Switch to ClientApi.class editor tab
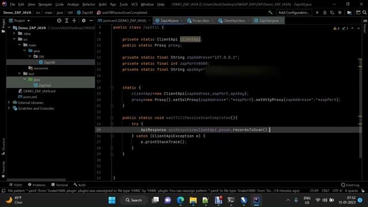This screenshot has width=368, height=207. click(x=233, y=21)
